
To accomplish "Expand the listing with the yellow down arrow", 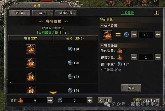I will pos(53,93).
